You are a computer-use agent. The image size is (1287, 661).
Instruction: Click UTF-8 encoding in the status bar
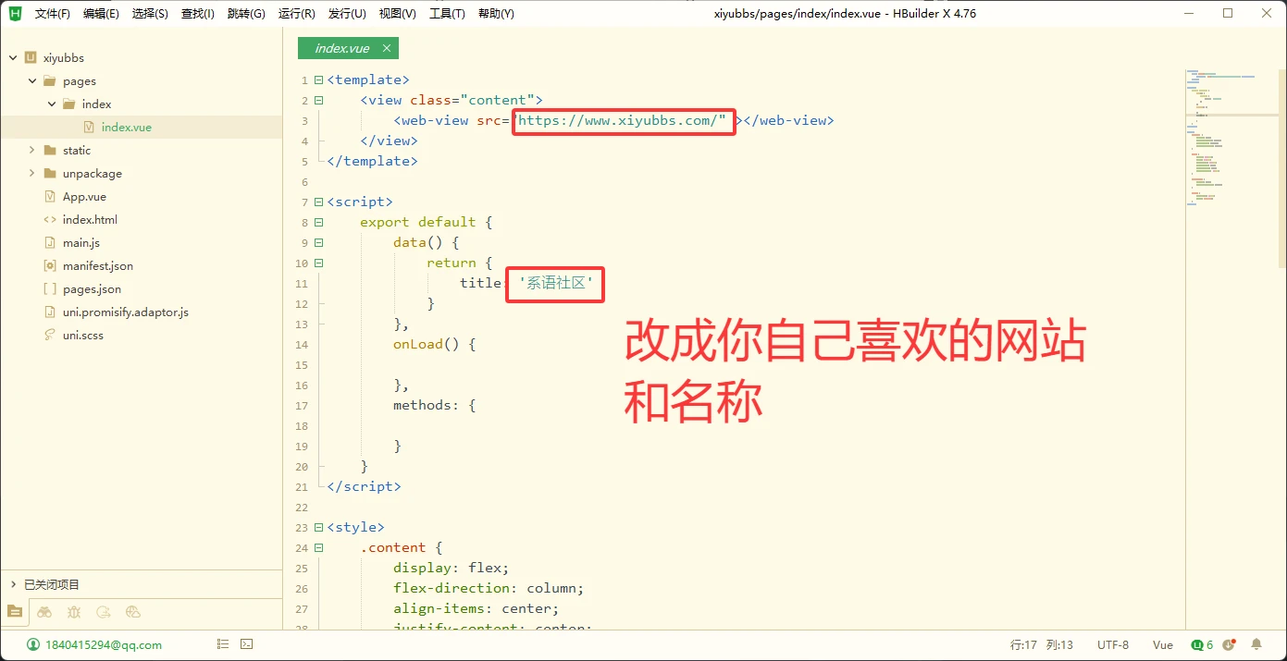coord(1113,644)
